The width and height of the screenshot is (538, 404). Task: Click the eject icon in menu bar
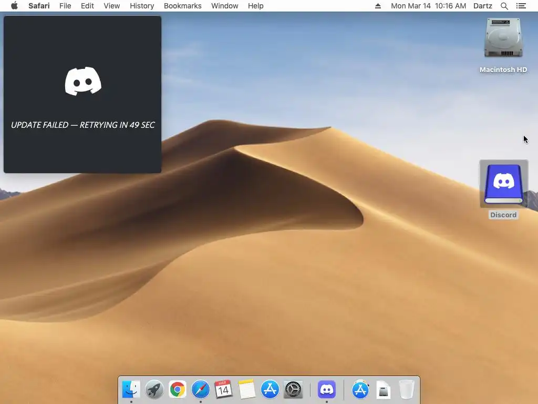click(378, 6)
